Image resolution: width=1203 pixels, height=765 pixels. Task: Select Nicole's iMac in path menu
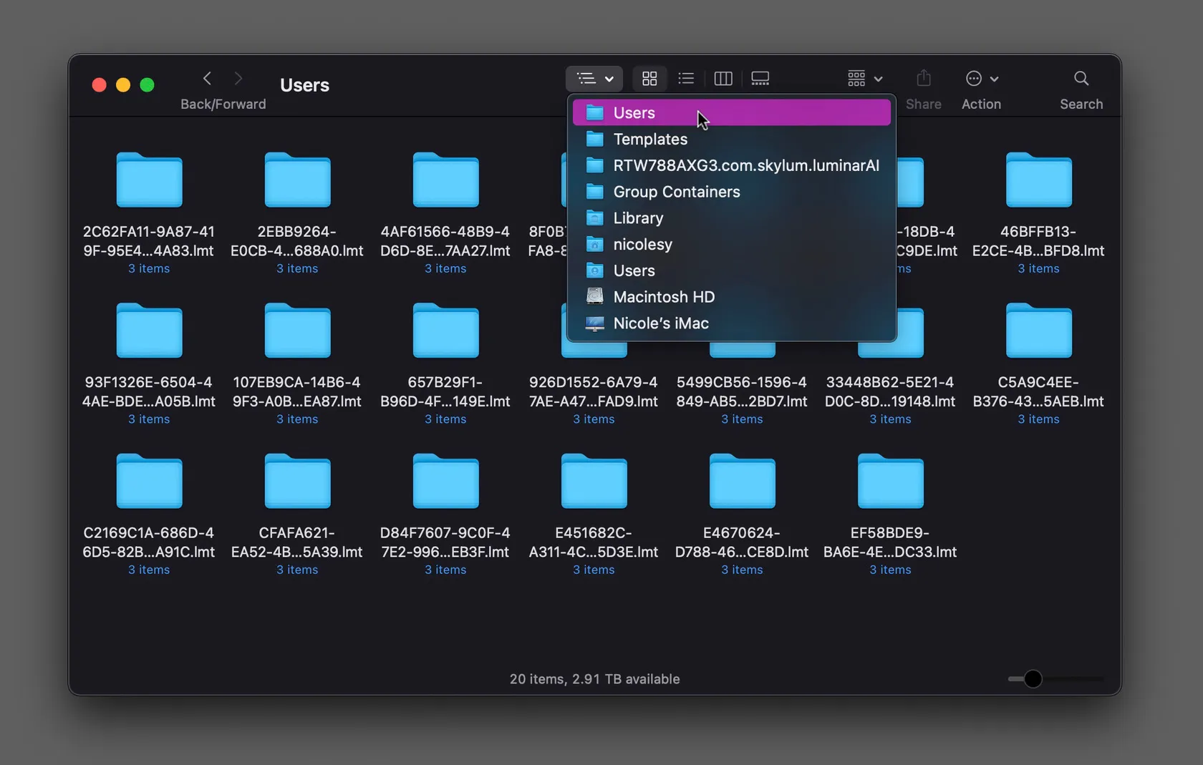[x=660, y=323]
